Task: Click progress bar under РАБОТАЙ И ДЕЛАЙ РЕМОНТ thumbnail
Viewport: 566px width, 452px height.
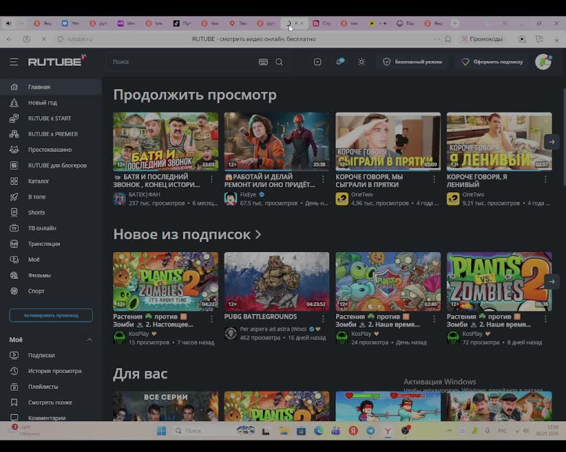Action: [277, 170]
